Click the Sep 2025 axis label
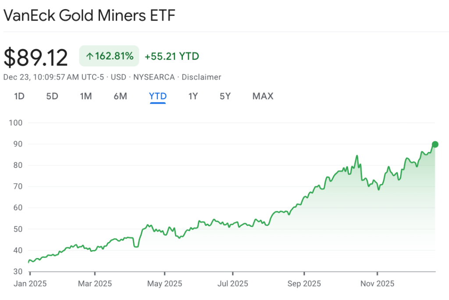Screen dimensions: 449x300 [304, 284]
